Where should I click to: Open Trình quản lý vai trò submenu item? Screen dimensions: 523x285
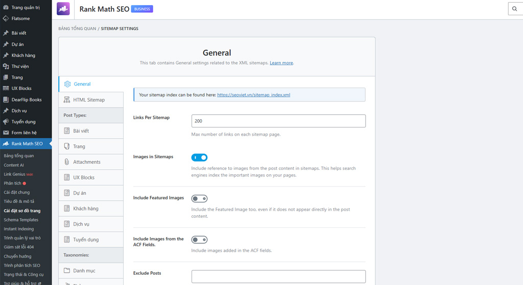22,238
